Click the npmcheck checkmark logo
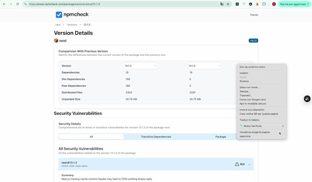312x182 pixels. click(59, 15)
